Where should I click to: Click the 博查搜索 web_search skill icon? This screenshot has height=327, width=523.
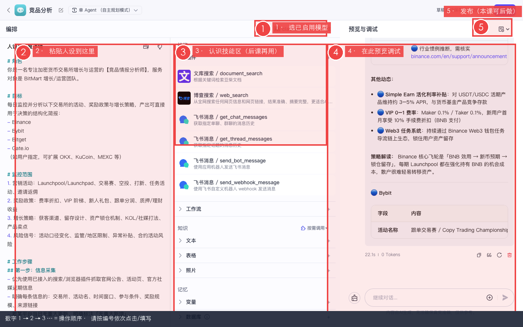point(184,98)
